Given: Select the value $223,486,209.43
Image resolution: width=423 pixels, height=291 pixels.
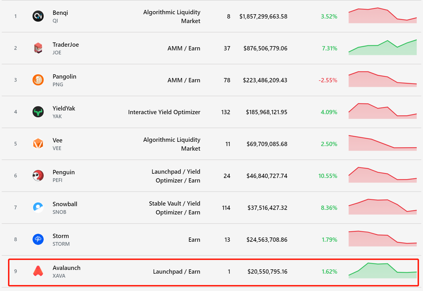Looking at the screenshot, I should tap(265, 80).
